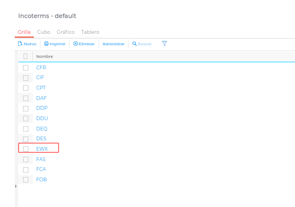Click the Imprimir printer icon
The height and width of the screenshot is (207, 295).
(47, 44)
